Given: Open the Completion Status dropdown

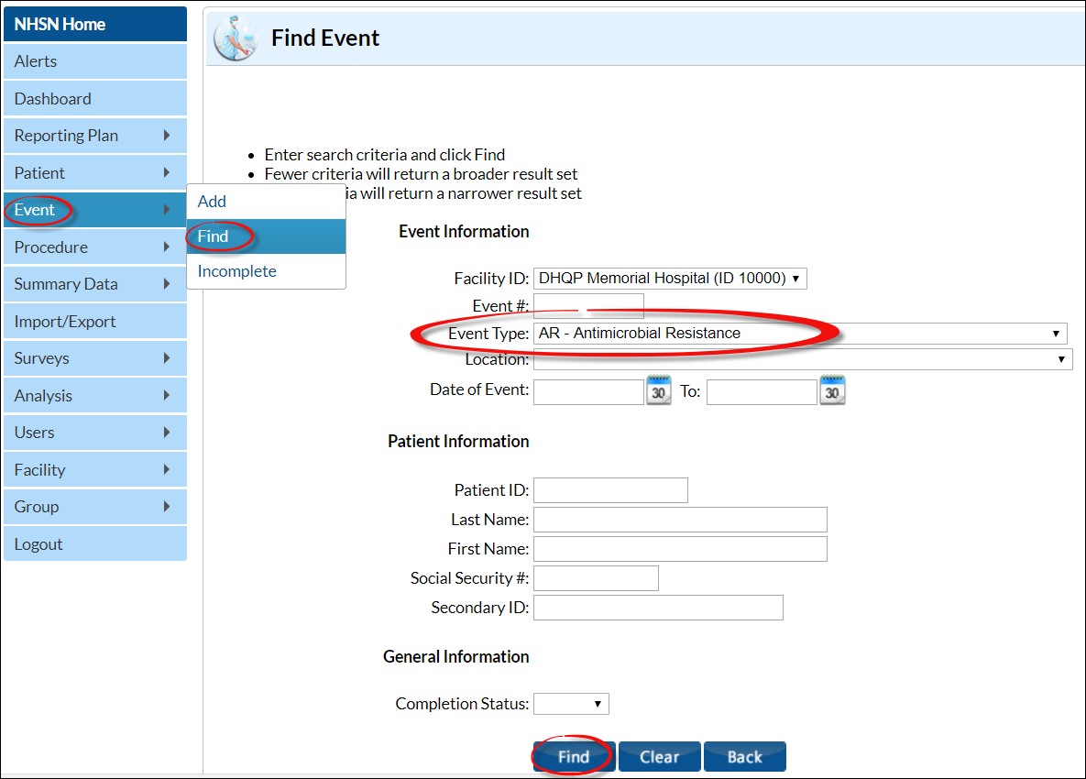Looking at the screenshot, I should (571, 704).
